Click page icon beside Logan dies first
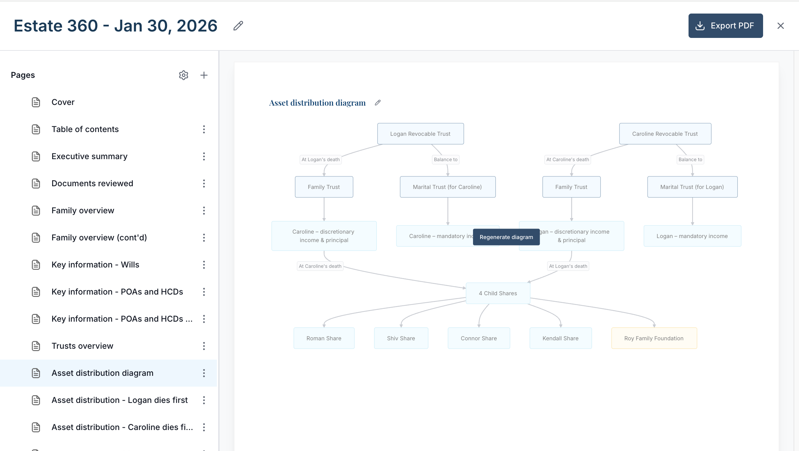799x451 pixels. coord(36,400)
